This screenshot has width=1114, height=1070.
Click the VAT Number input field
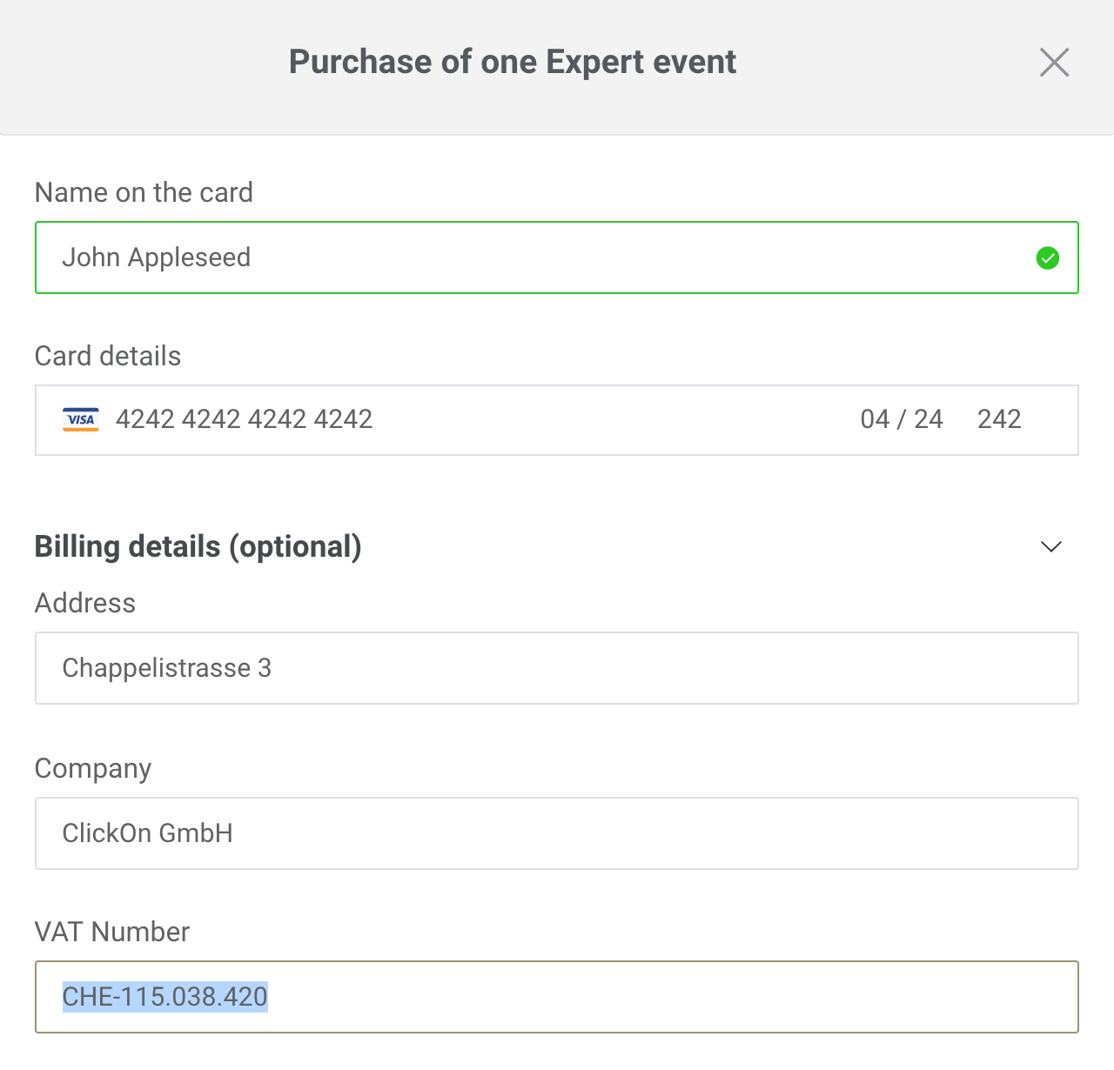coord(557,997)
